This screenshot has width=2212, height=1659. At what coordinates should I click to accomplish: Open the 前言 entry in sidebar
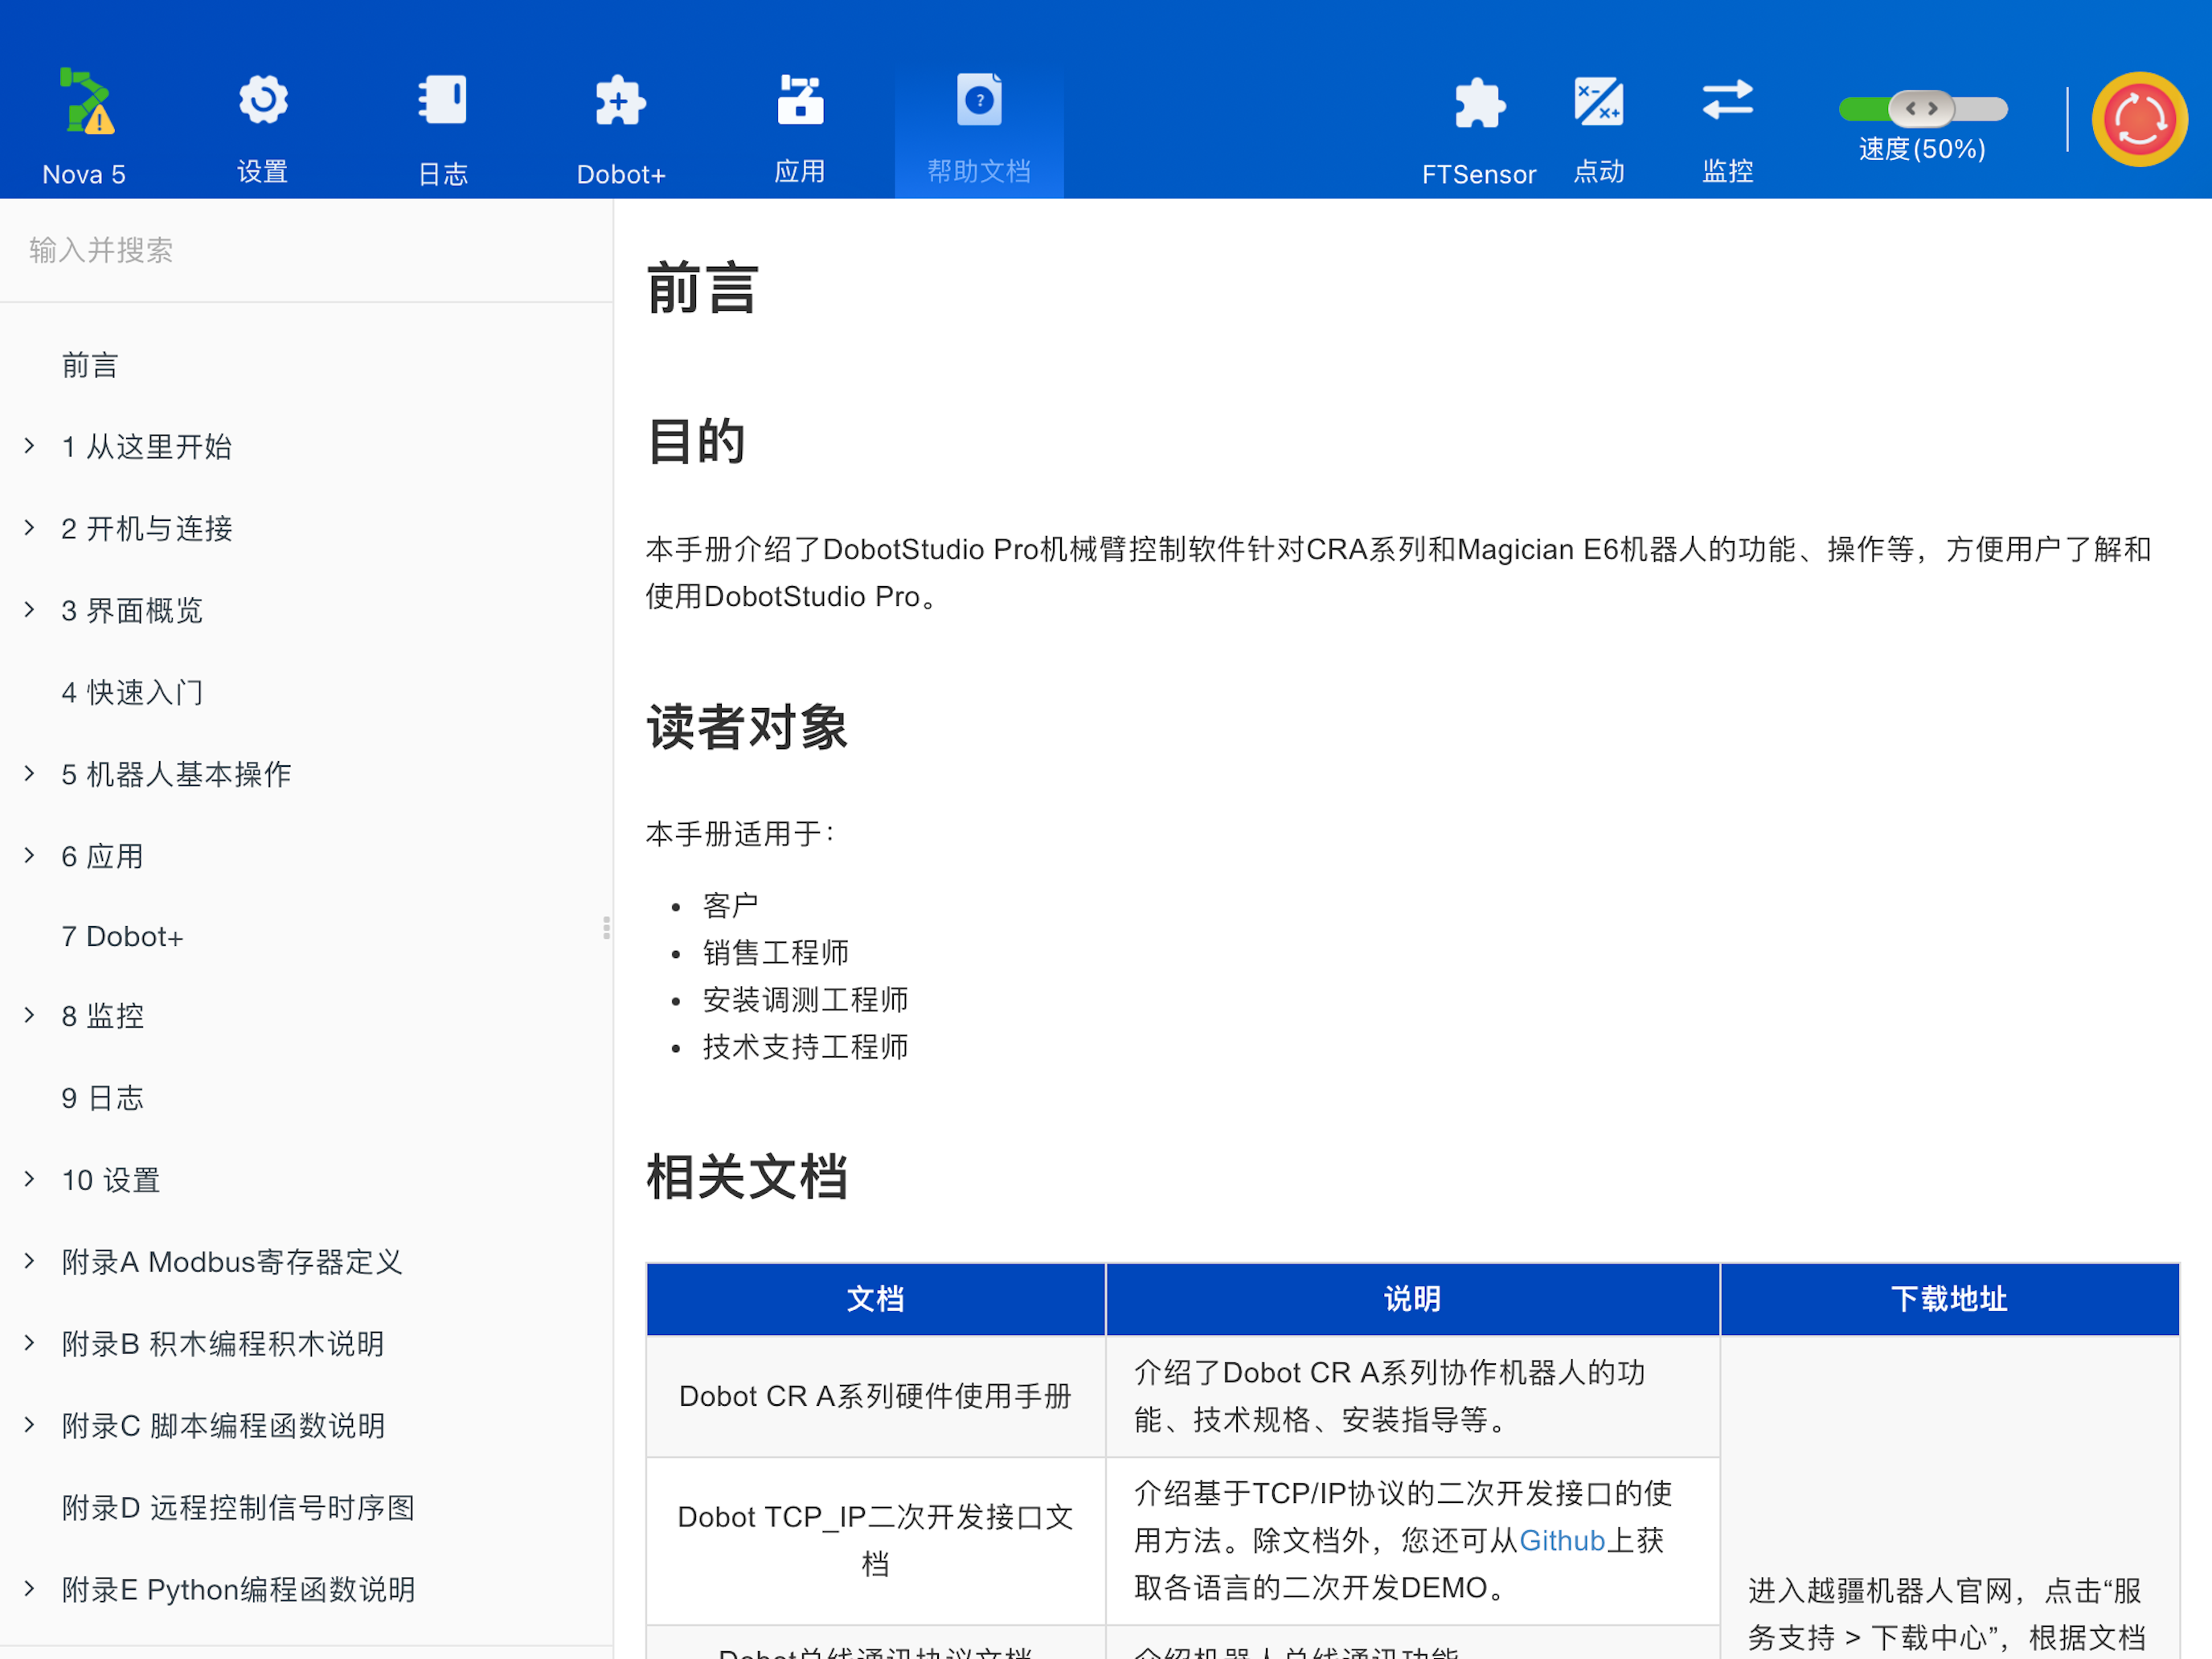tap(91, 366)
